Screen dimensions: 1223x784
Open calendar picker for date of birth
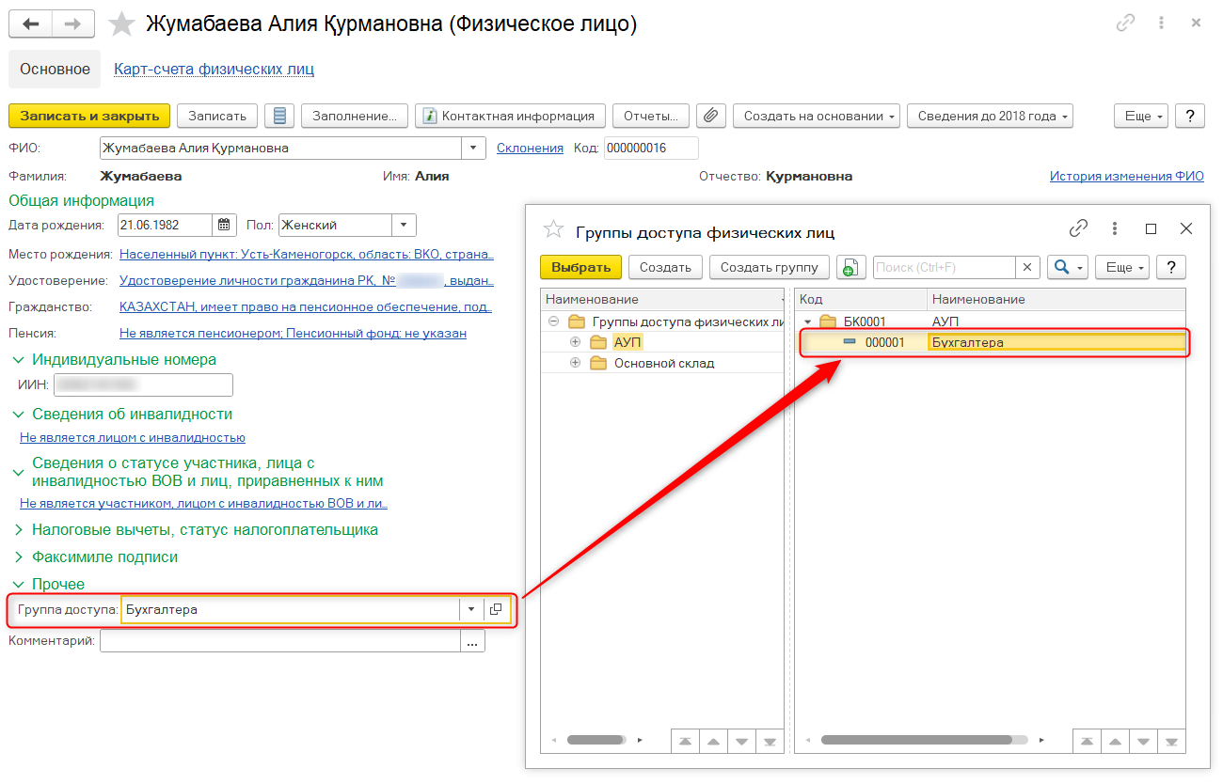pos(224,225)
